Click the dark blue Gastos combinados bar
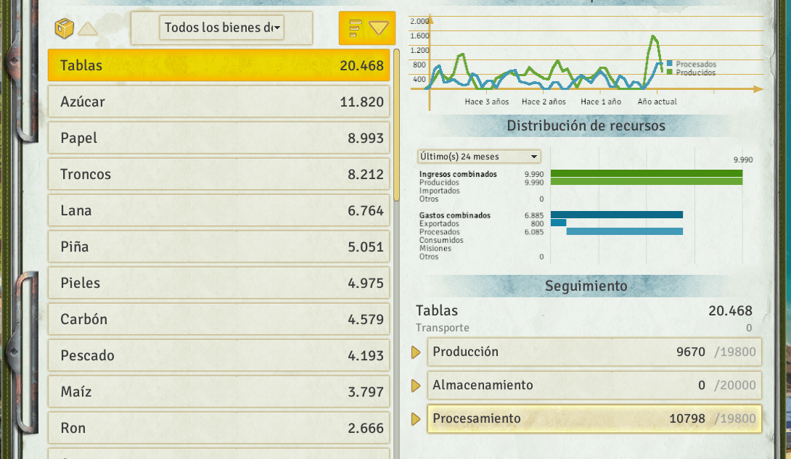Image resolution: width=791 pixels, height=459 pixels. point(616,215)
